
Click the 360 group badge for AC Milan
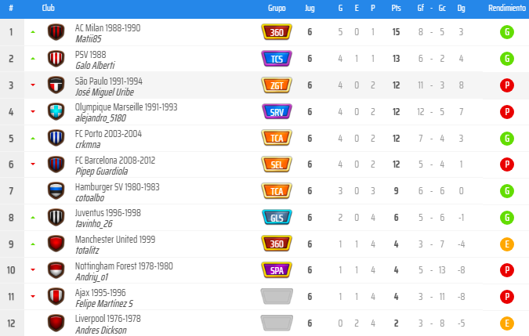tap(277, 32)
